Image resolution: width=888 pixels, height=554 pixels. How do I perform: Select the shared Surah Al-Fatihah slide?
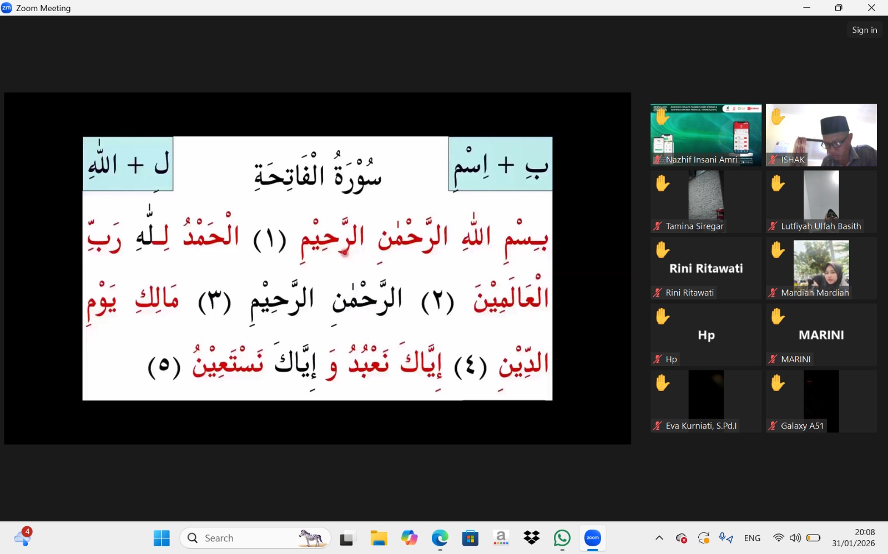point(317,268)
